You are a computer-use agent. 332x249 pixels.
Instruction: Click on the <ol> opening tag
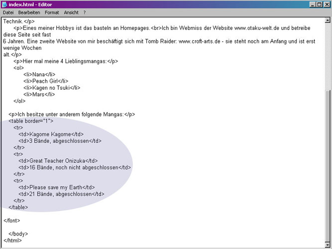click(x=18, y=68)
